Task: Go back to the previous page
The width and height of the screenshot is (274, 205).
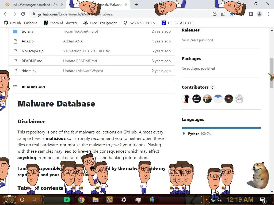Action: click(6, 14)
